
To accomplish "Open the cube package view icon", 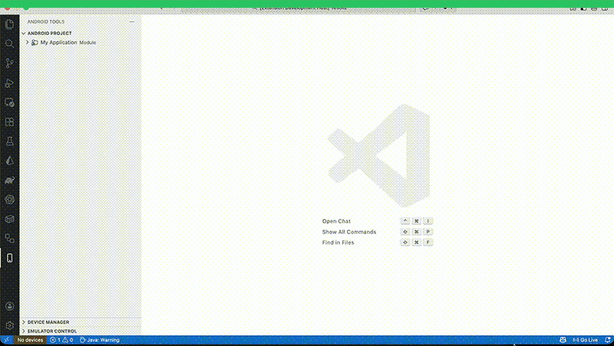I will tap(10, 219).
